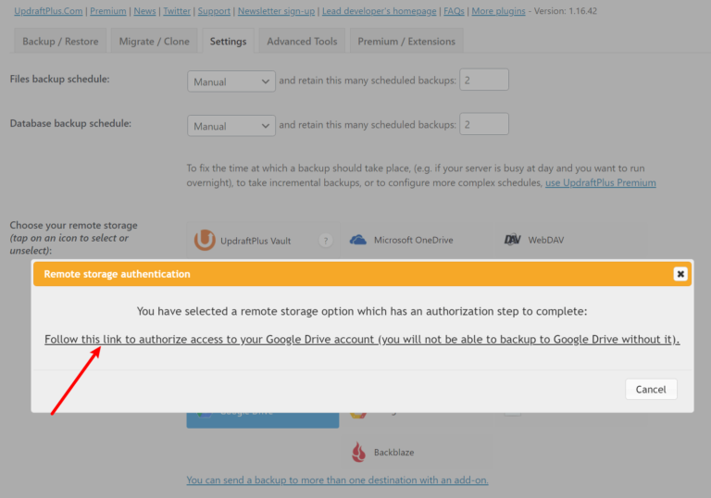This screenshot has height=498, width=711.
Task: Select the WebDAV storage icon
Action: (512, 240)
